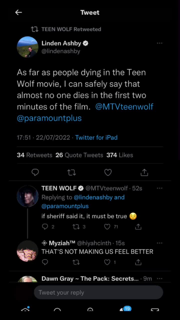Like Myziah's reply tweet

[110, 262]
